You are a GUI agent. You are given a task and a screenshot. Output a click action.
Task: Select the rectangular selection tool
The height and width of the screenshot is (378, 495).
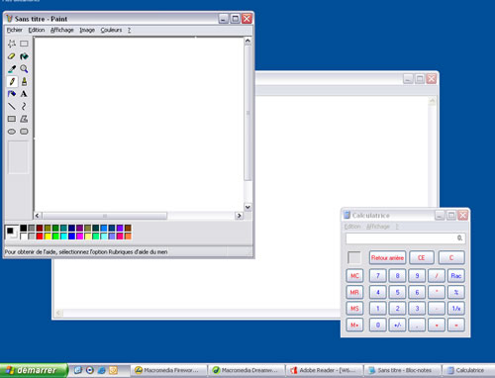click(x=24, y=44)
